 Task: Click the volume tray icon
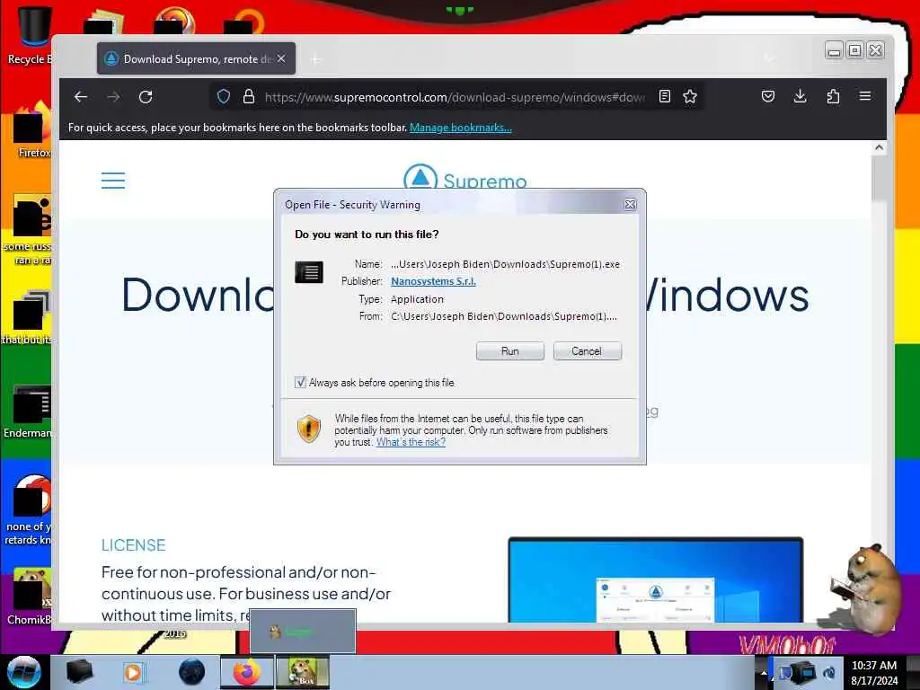[829, 673]
